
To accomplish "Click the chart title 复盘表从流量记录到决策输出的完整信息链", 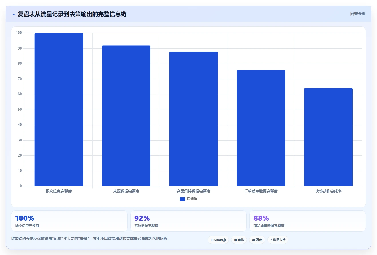I will [x=72, y=14].
